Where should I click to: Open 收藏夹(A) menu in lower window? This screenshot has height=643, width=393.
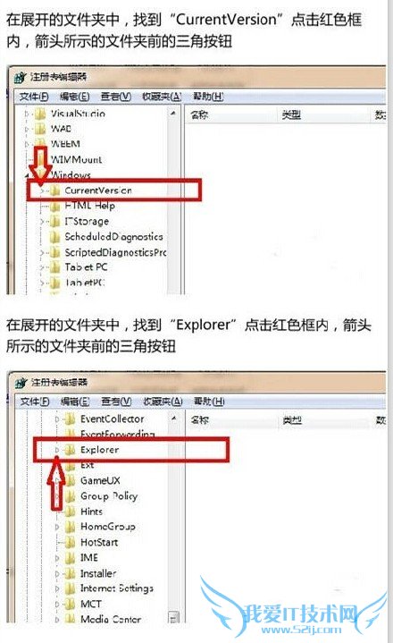pyautogui.click(x=163, y=402)
